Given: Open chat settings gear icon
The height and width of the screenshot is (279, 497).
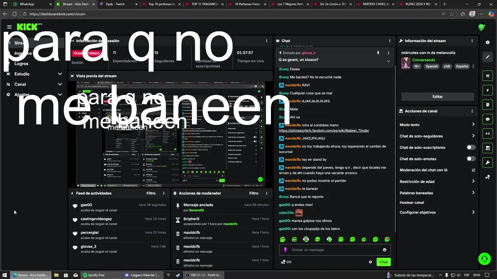Looking at the screenshot, I should click(x=370, y=262).
